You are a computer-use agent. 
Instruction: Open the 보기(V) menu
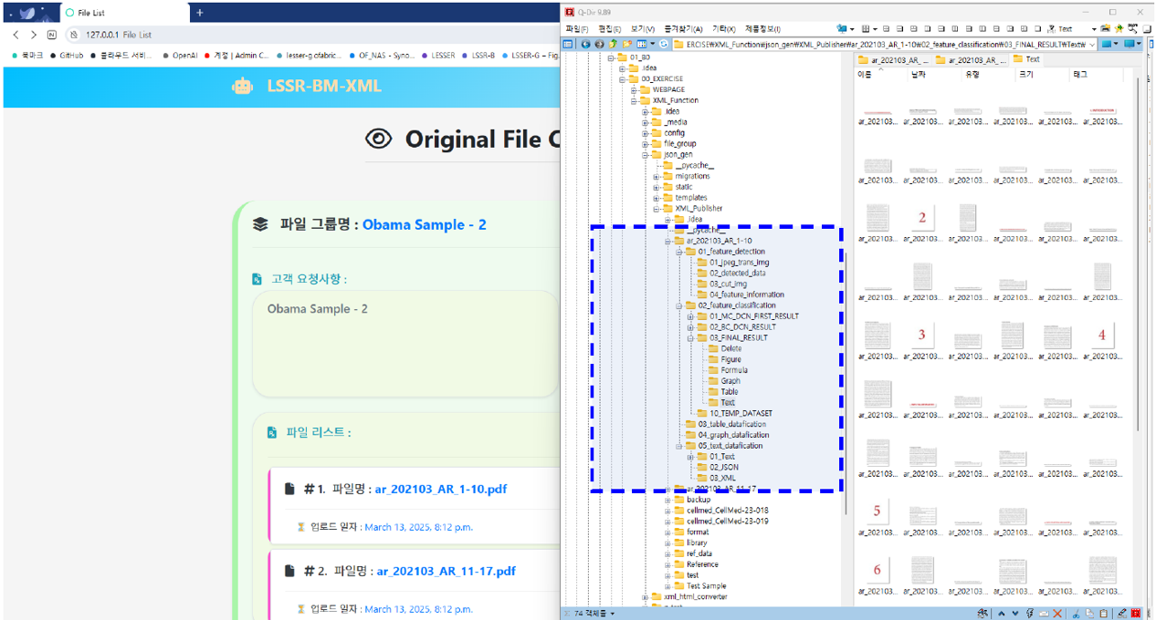pyautogui.click(x=643, y=29)
